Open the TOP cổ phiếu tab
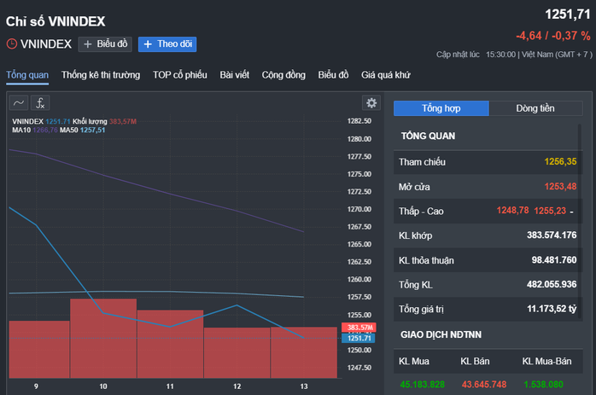The width and height of the screenshot is (596, 395). [180, 75]
